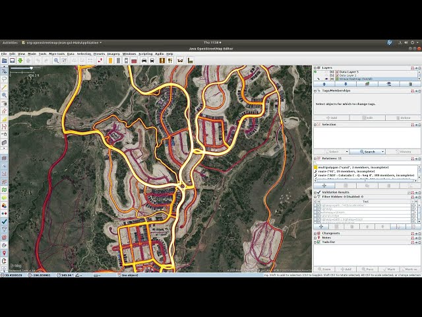Click the activate layer button in Layers panel

point(367,84)
